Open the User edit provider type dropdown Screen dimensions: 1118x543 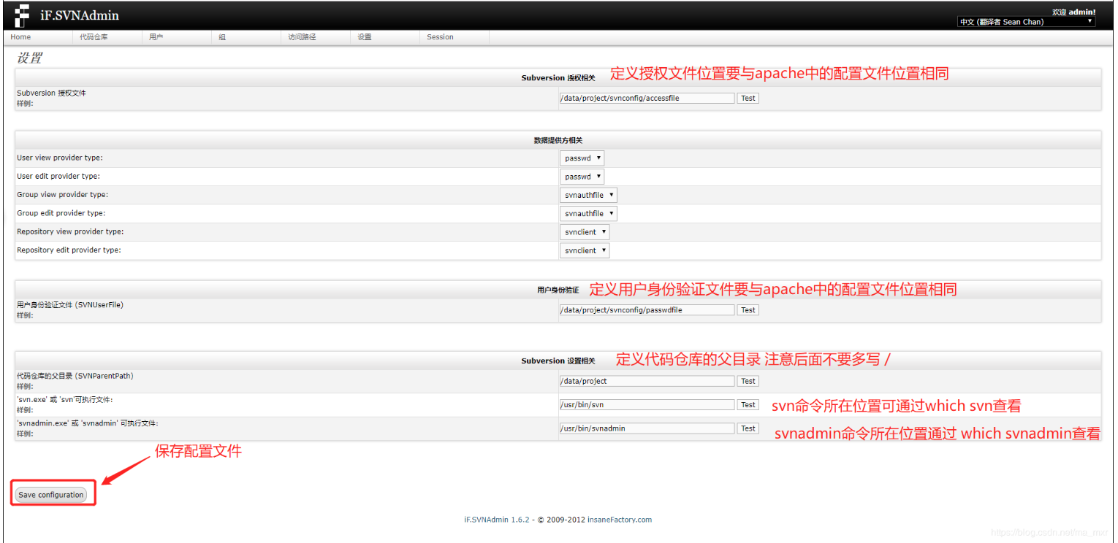[x=582, y=176]
